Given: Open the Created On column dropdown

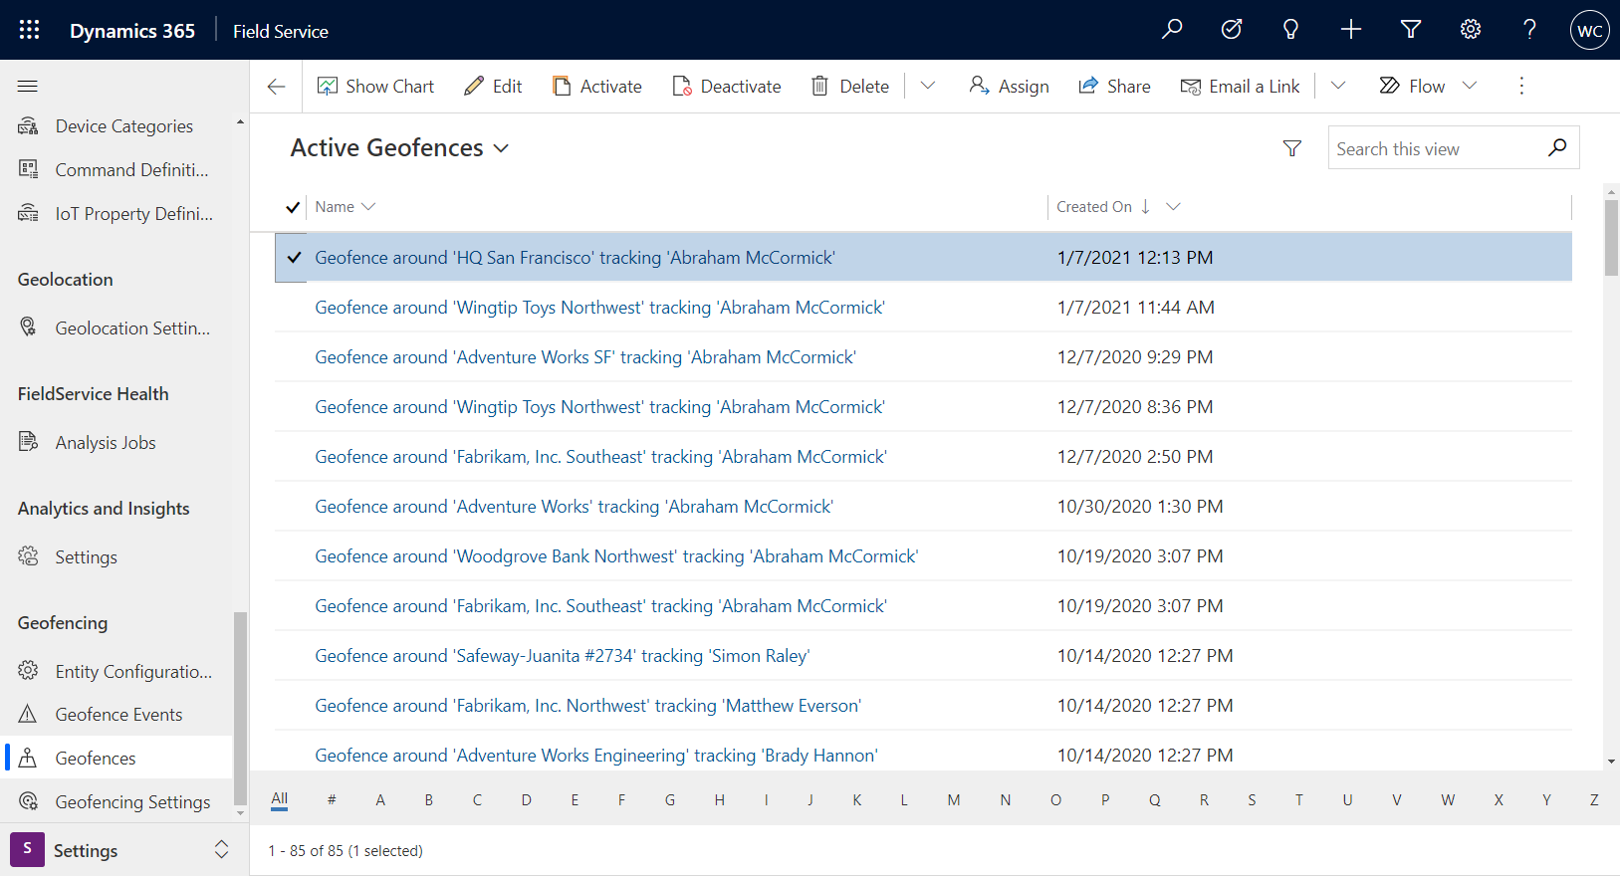Looking at the screenshot, I should [x=1173, y=207].
